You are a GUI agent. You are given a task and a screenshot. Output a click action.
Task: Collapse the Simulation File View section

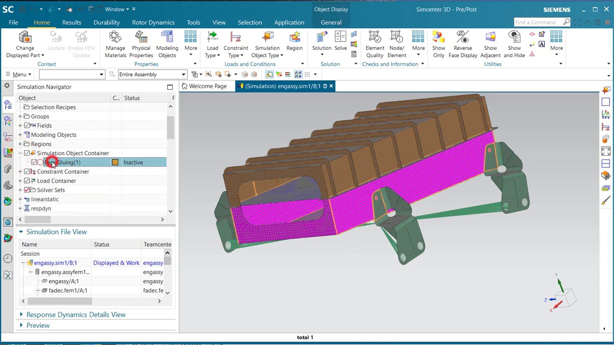(x=21, y=232)
